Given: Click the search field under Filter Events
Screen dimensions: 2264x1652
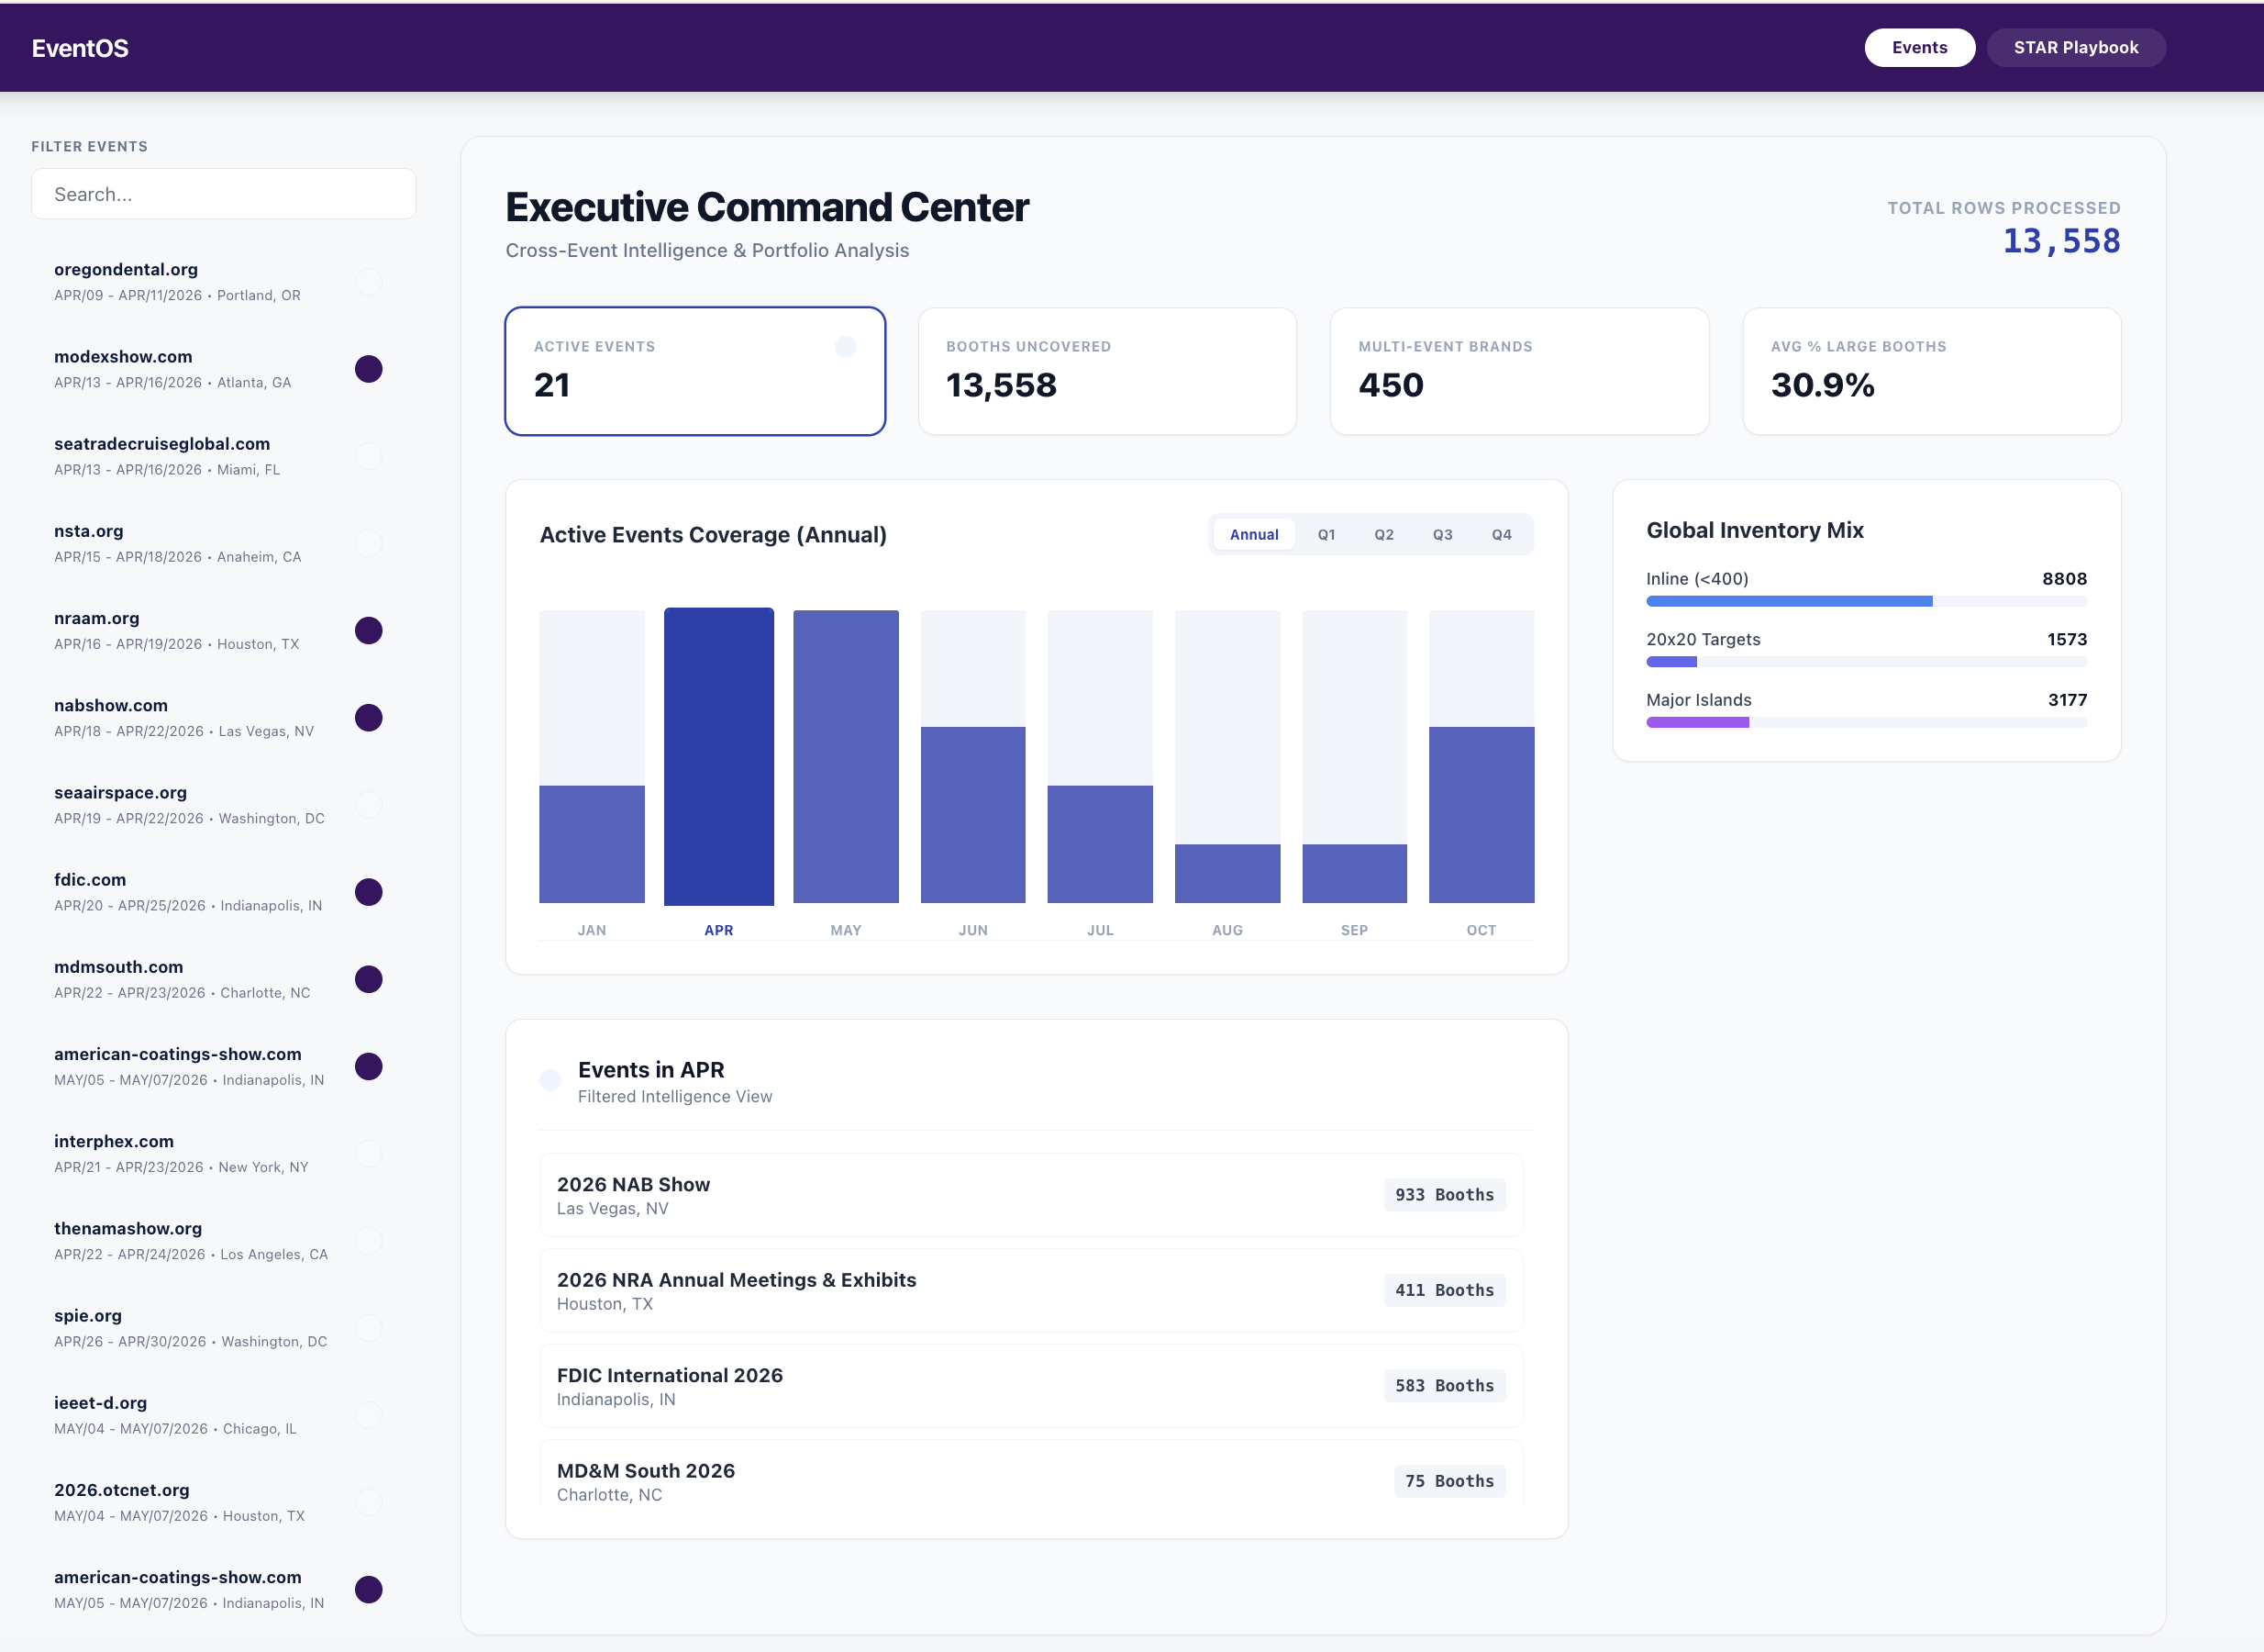Looking at the screenshot, I should pyautogui.click(x=223, y=193).
